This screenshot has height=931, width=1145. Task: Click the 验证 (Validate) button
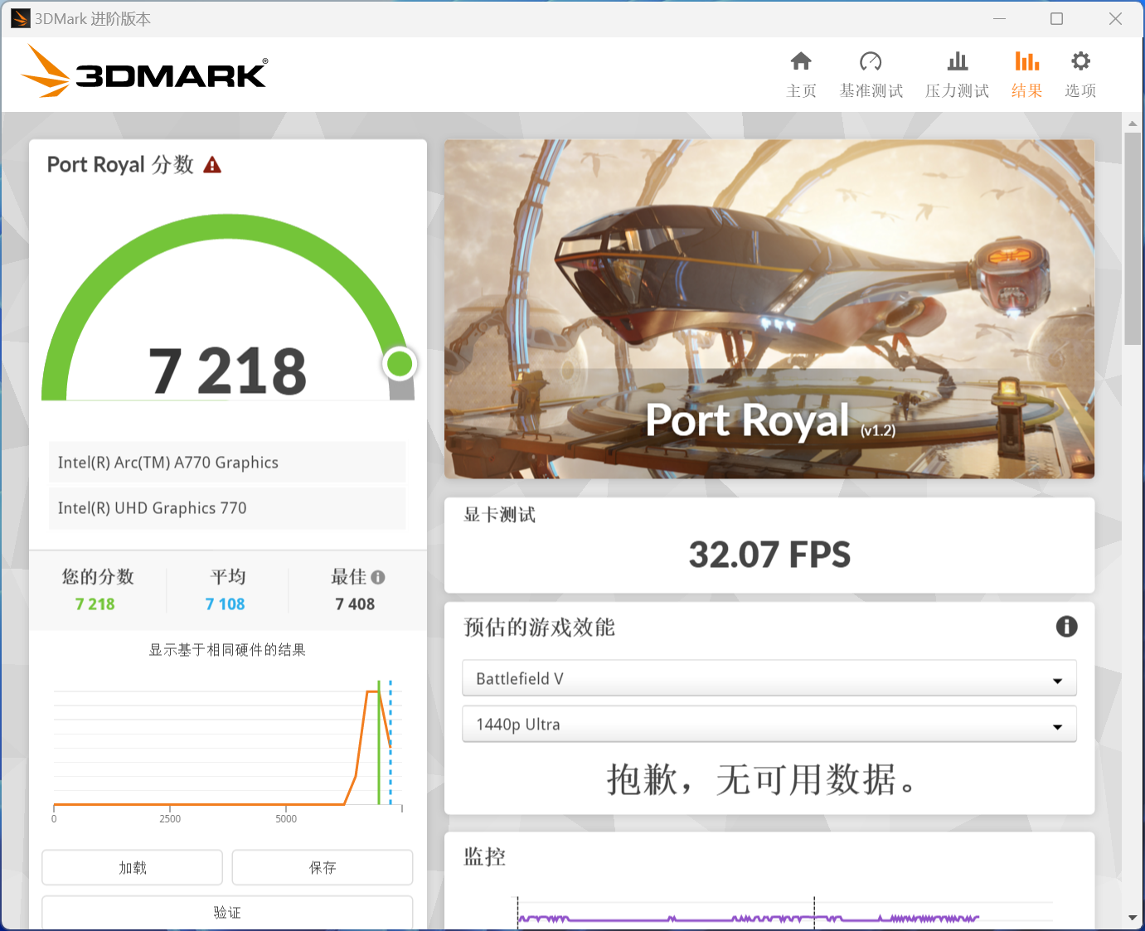(x=227, y=912)
